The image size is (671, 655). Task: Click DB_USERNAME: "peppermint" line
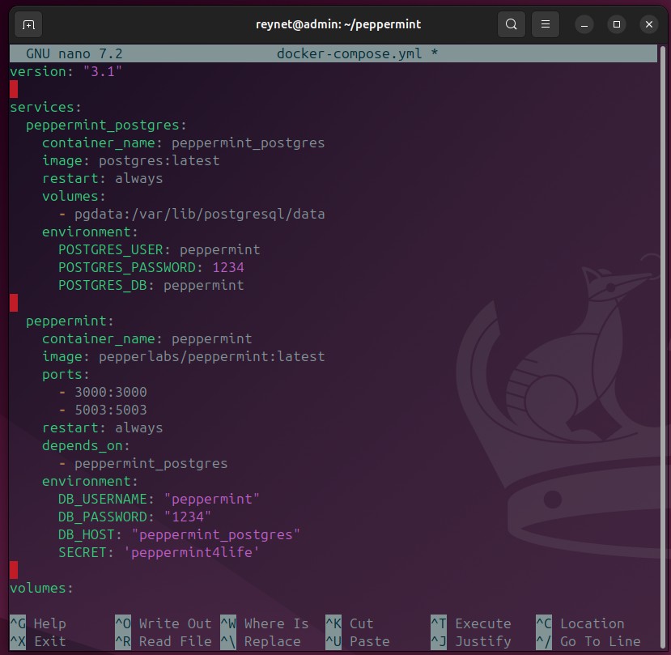pyautogui.click(x=159, y=500)
